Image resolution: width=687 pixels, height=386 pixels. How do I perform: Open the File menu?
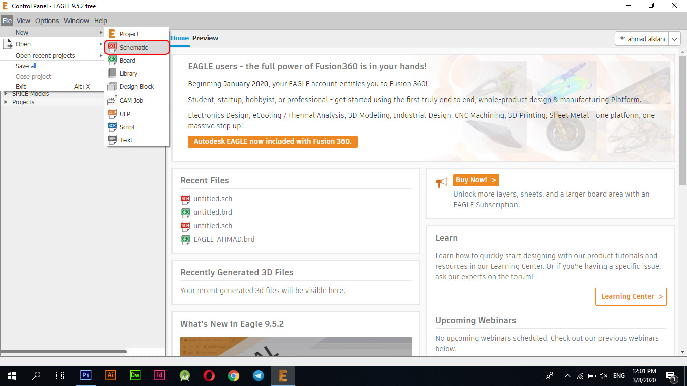(7, 21)
